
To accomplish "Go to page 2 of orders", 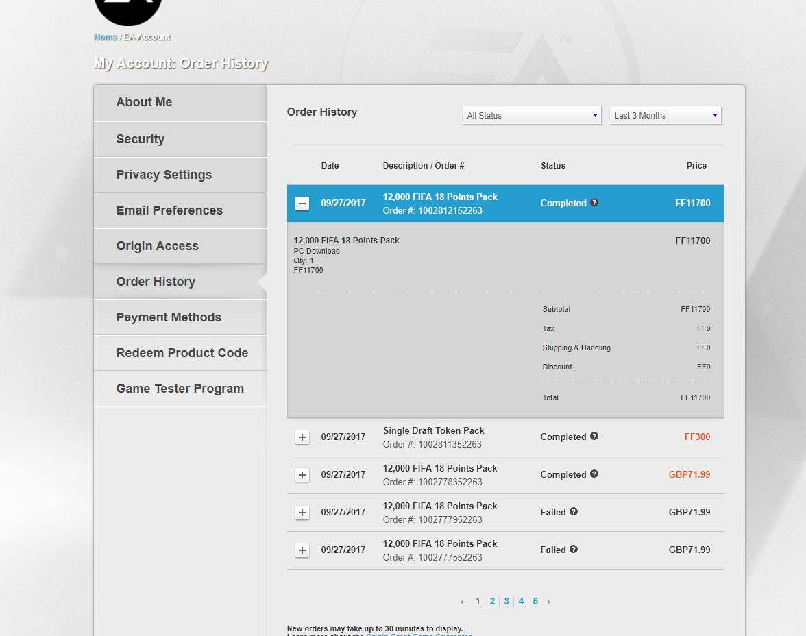I will coord(492,601).
